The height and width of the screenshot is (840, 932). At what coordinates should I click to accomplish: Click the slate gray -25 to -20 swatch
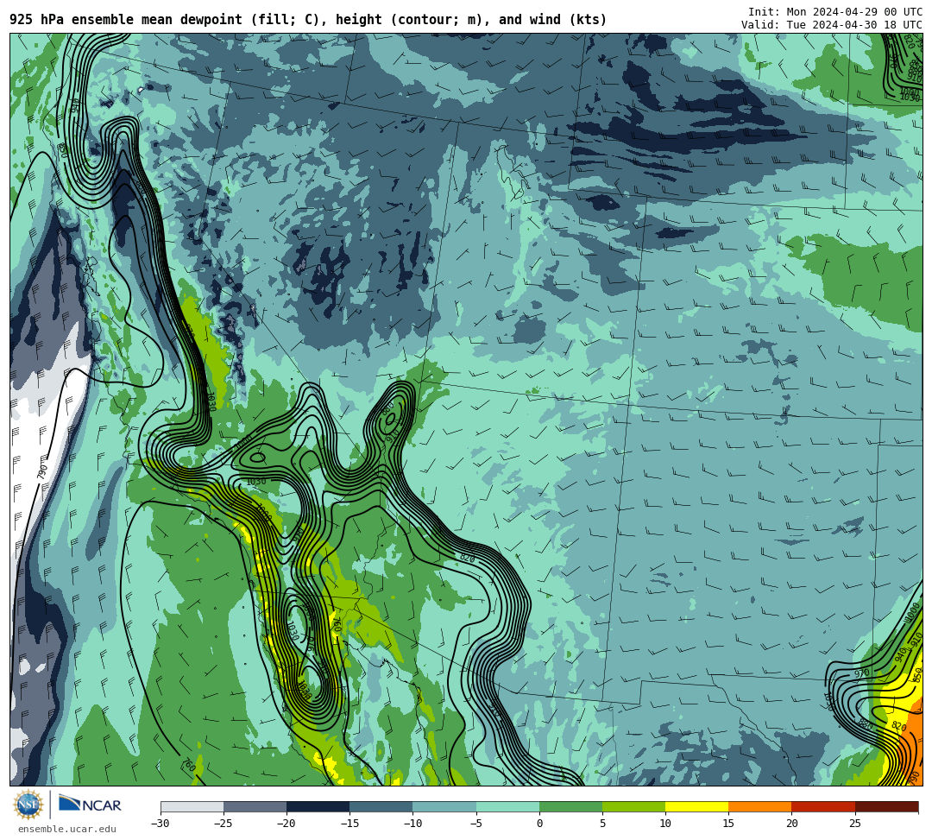tap(255, 806)
